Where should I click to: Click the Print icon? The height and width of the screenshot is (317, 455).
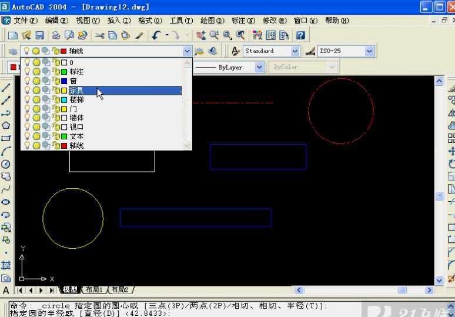pos(56,35)
